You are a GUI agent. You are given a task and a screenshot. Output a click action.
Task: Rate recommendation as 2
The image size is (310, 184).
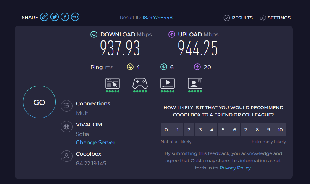coord(189,129)
